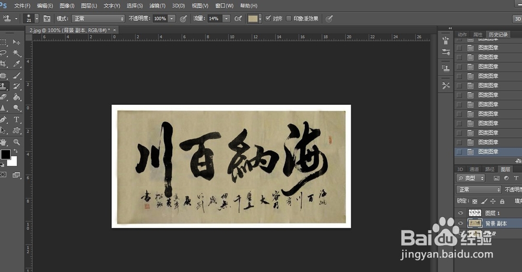Image resolution: width=522 pixels, height=272 pixels.
Task: Open the 流量 flow slider arrow
Action: [x=227, y=19]
